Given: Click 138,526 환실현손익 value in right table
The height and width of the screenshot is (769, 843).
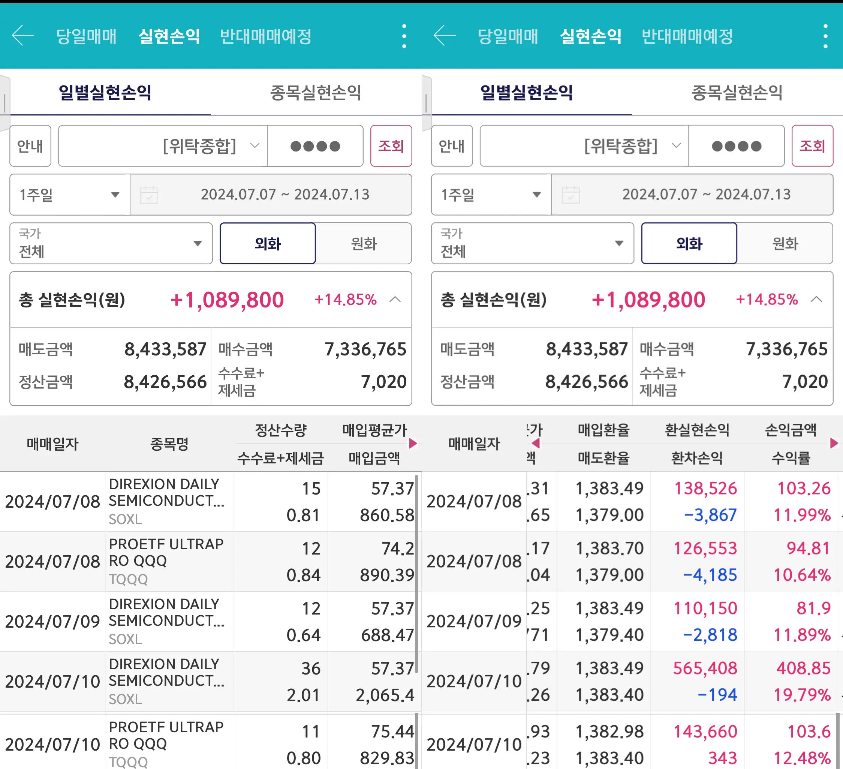Looking at the screenshot, I should [x=705, y=488].
